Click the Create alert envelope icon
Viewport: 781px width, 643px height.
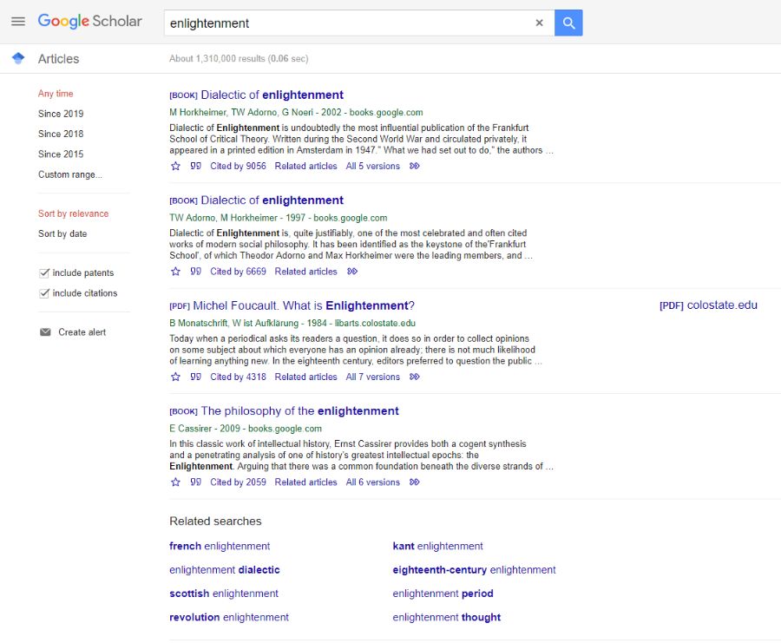click(x=44, y=332)
